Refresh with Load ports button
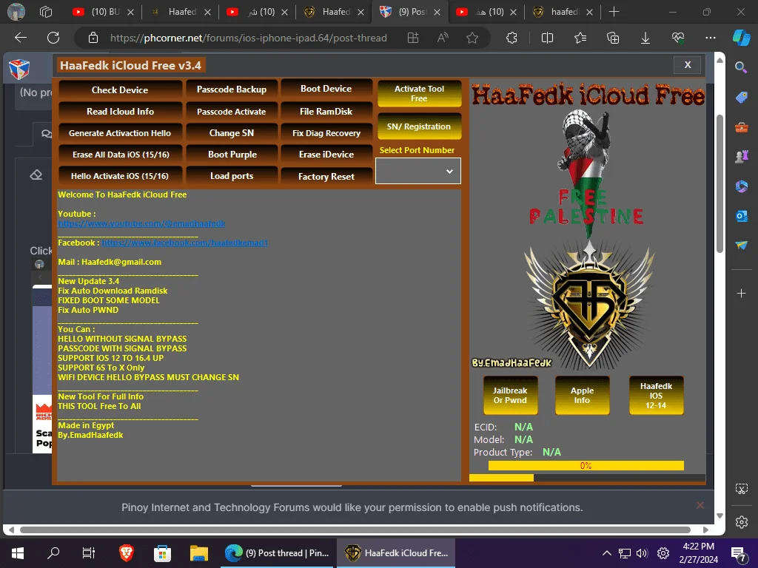This screenshot has height=568, width=758. (232, 176)
